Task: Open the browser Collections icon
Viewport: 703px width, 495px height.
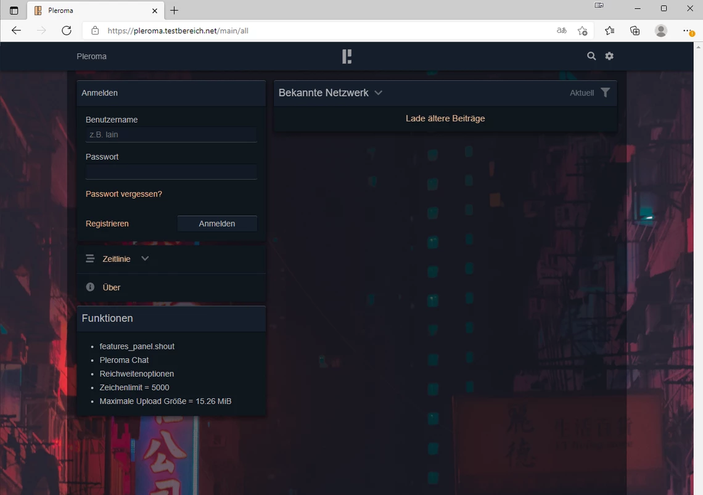Action: (x=635, y=31)
